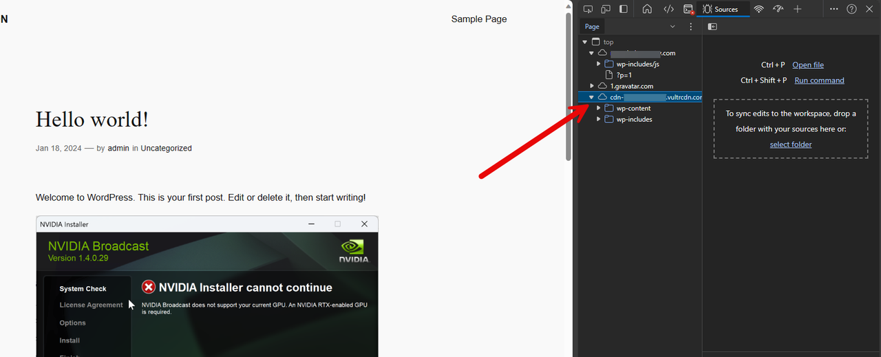Expand the 1.gravatar.com domain
Image resolution: width=881 pixels, height=357 pixels.
[x=591, y=86]
